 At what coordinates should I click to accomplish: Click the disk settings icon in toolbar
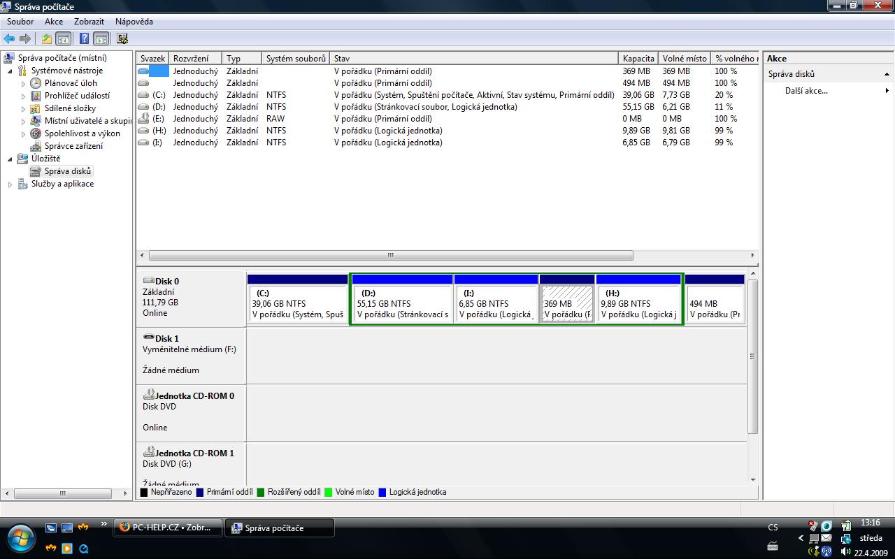click(x=123, y=39)
